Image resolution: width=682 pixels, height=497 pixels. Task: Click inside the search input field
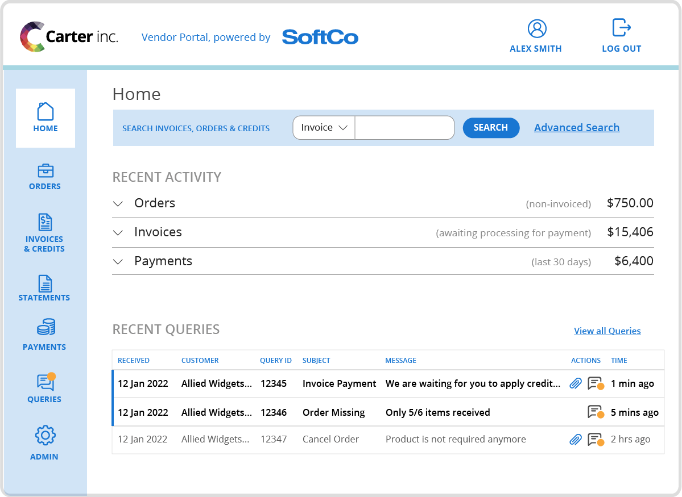coord(404,127)
